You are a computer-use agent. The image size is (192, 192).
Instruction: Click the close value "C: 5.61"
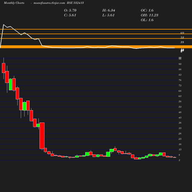coord(70,15)
